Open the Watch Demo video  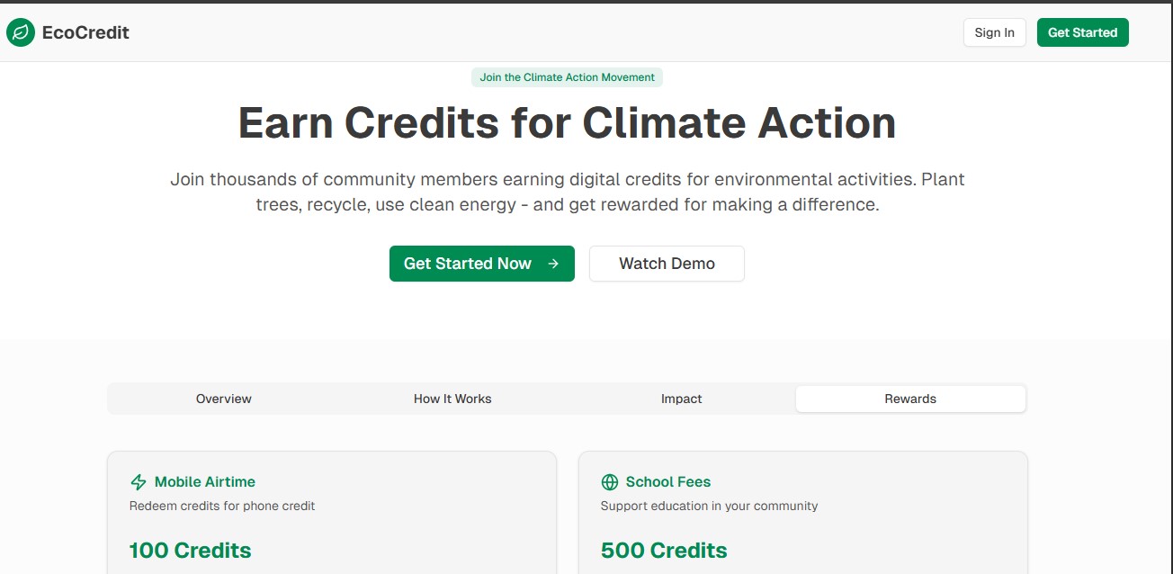point(667,264)
